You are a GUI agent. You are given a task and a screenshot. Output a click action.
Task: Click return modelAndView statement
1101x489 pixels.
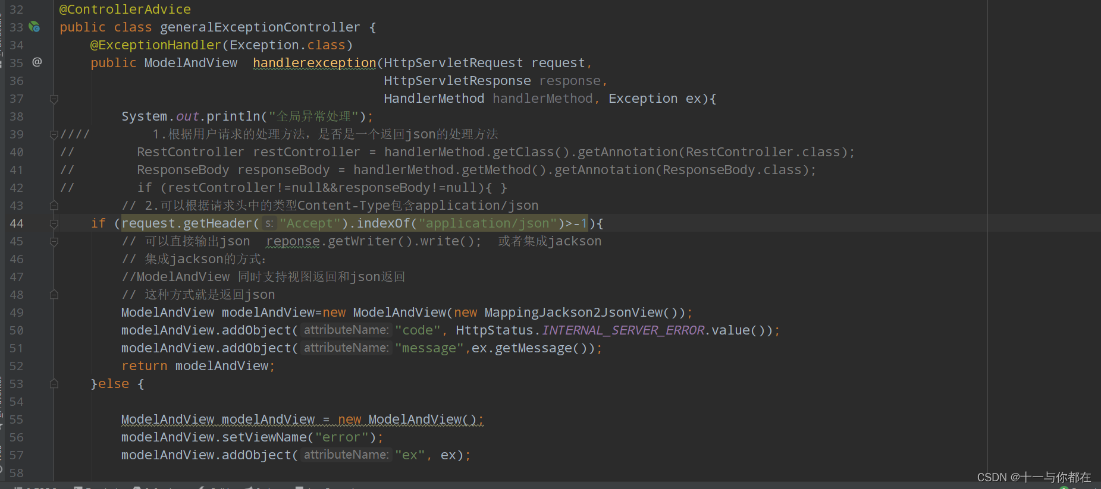pyautogui.click(x=198, y=366)
